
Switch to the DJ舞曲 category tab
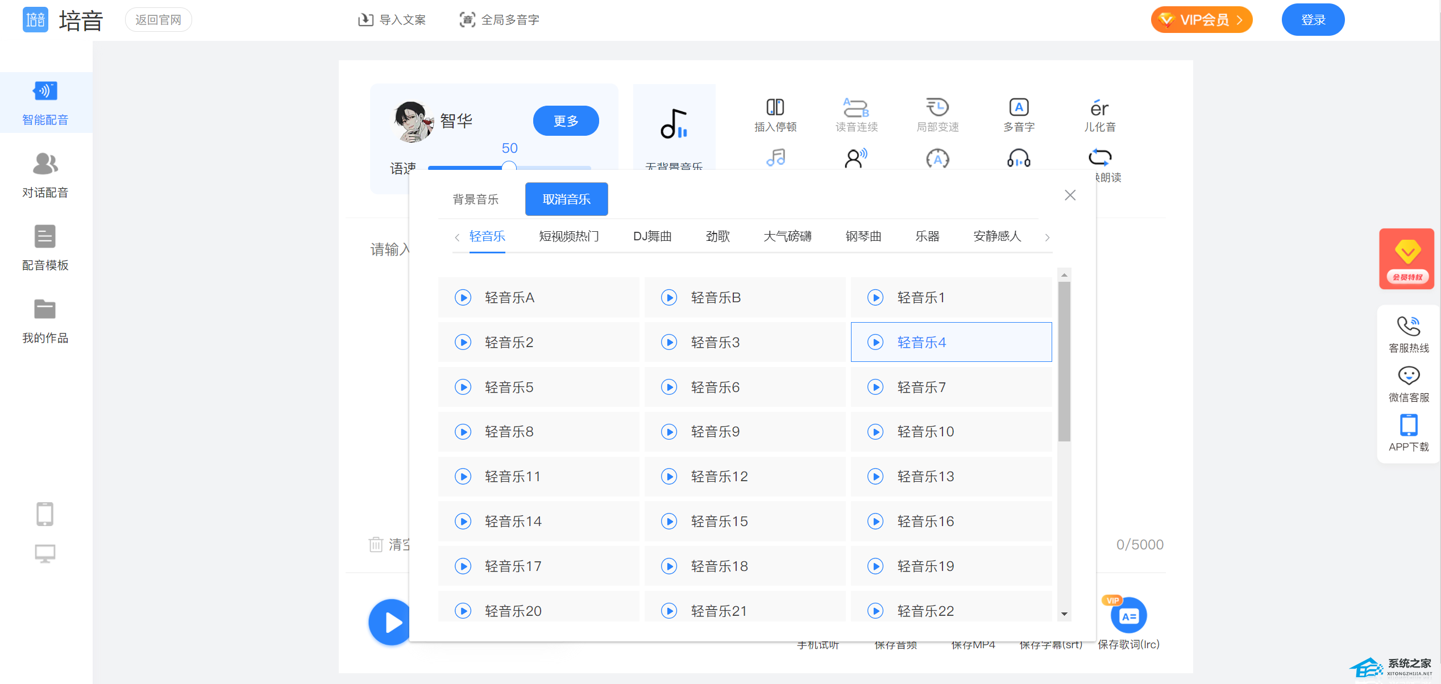point(652,236)
